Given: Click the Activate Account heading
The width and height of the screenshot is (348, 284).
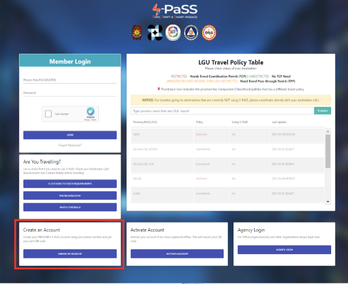Looking at the screenshot, I should [147, 230].
